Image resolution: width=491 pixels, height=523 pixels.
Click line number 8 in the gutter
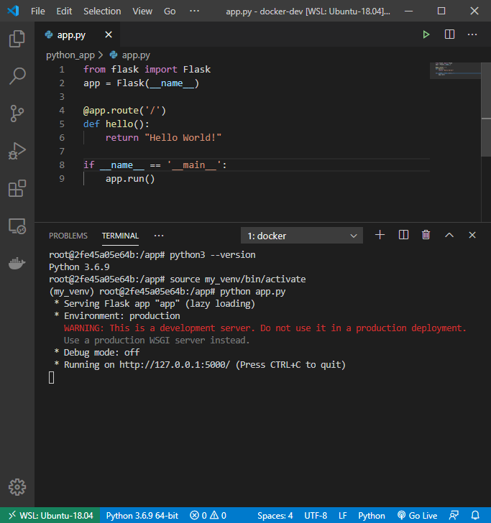pos(62,165)
